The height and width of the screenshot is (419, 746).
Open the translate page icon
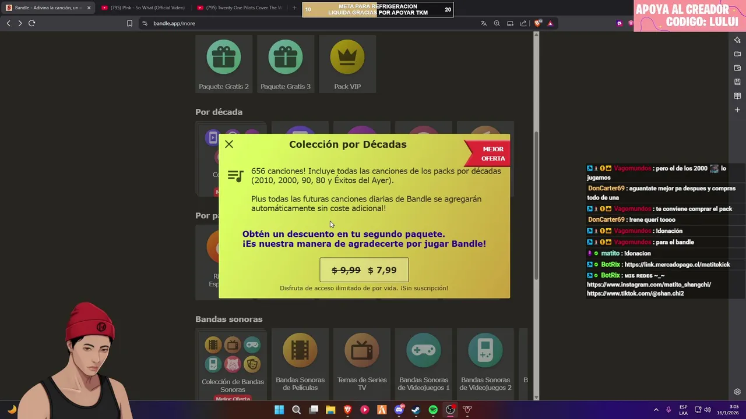pyautogui.click(x=483, y=23)
